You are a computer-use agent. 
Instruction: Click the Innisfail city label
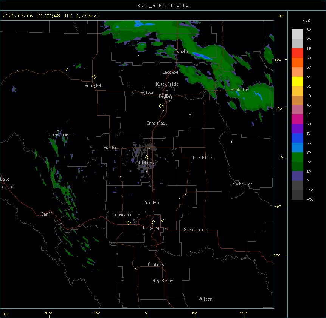pyautogui.click(x=157, y=123)
